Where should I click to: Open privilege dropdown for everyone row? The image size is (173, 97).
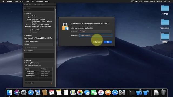click(44, 75)
